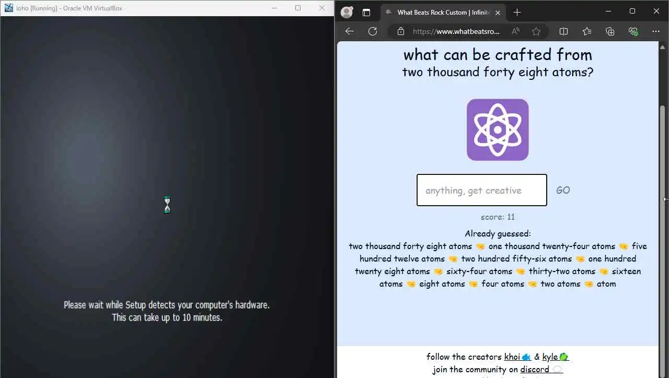Add this page to favorites with star

[x=536, y=31]
